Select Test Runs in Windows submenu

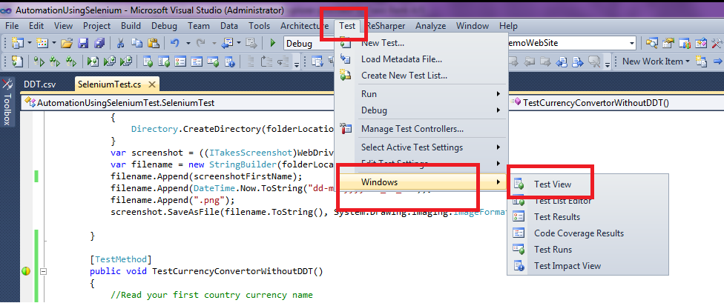coord(588,250)
